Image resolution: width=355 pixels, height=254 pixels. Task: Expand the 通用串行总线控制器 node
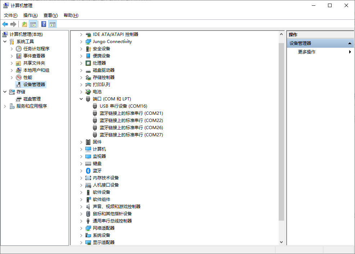(81, 221)
